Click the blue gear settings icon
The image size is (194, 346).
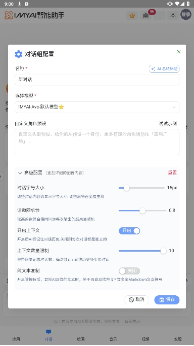pyautogui.click(x=19, y=54)
